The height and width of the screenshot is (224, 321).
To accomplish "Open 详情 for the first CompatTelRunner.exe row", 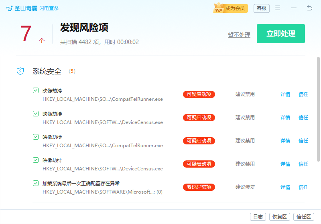I will (x=285, y=94).
